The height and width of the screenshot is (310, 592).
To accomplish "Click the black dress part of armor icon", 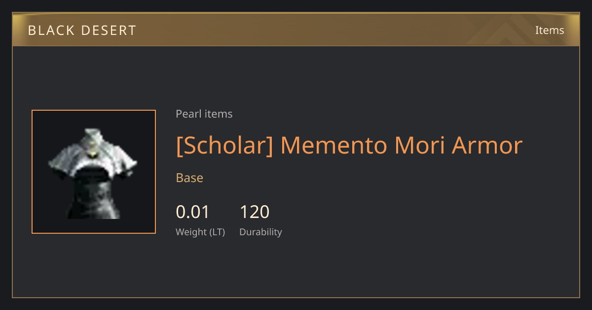I will click(94, 194).
